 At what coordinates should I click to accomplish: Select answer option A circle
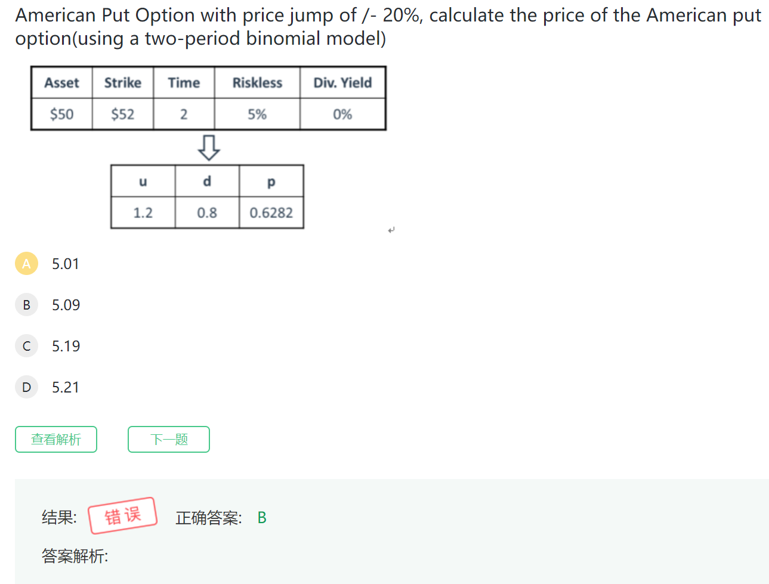(26, 264)
